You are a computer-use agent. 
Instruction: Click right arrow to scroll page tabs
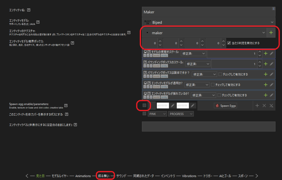click(x=257, y=176)
